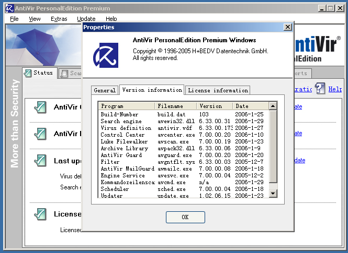Select the Engine Service row
Viewport: 348px width, 253px height.
[184, 176]
